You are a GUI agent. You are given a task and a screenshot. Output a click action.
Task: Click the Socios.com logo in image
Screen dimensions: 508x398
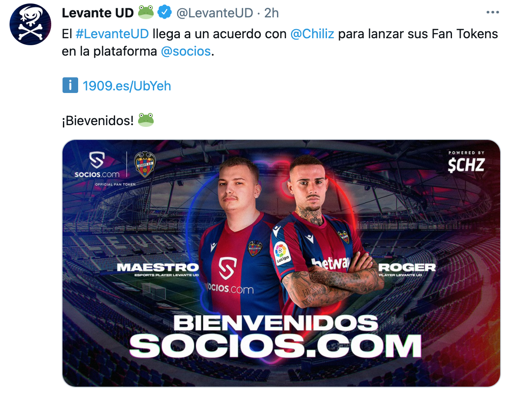tap(97, 165)
